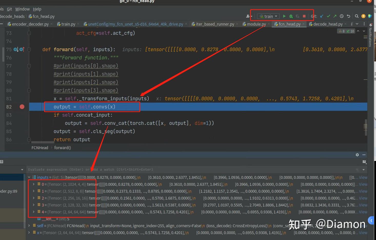
Task: Expand tensor element 0 in variables tree
Action: pyautogui.click(x=33, y=184)
